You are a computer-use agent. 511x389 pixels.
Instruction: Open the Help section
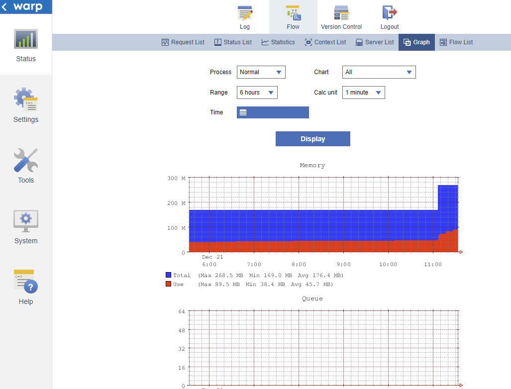(25, 288)
